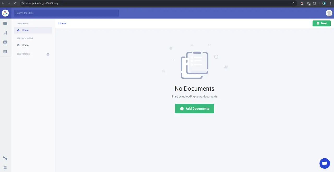Open the library folder icon in sidebar

point(5,23)
